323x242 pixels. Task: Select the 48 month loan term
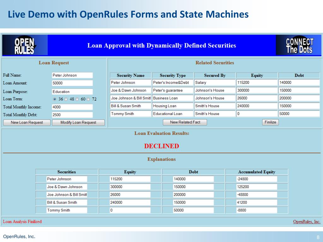(x=66, y=99)
